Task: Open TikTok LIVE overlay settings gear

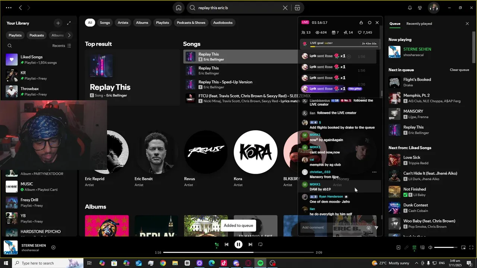Action: coord(369,23)
